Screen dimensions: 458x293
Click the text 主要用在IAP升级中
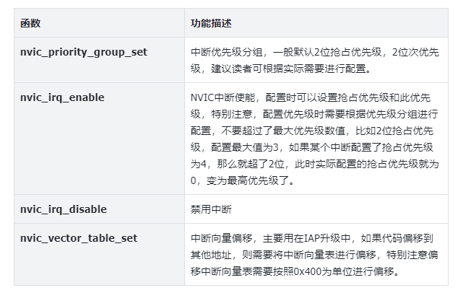(306, 238)
